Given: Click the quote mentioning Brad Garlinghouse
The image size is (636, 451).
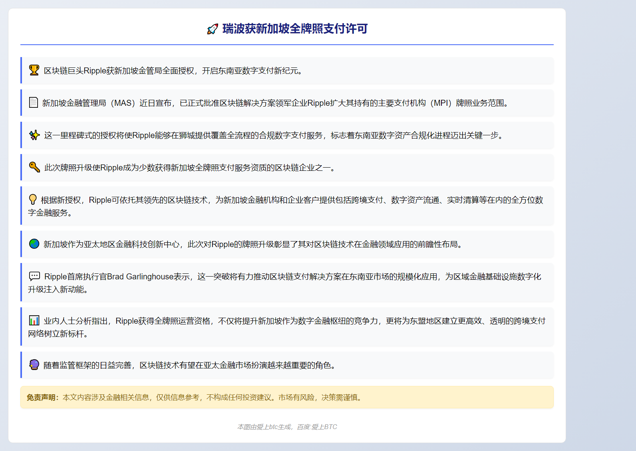Looking at the screenshot, I should point(285,283).
